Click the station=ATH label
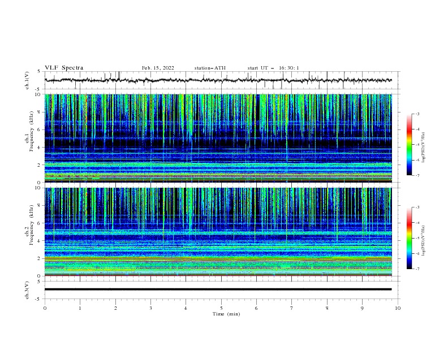This screenshot has height=346, width=448. [x=210, y=68]
